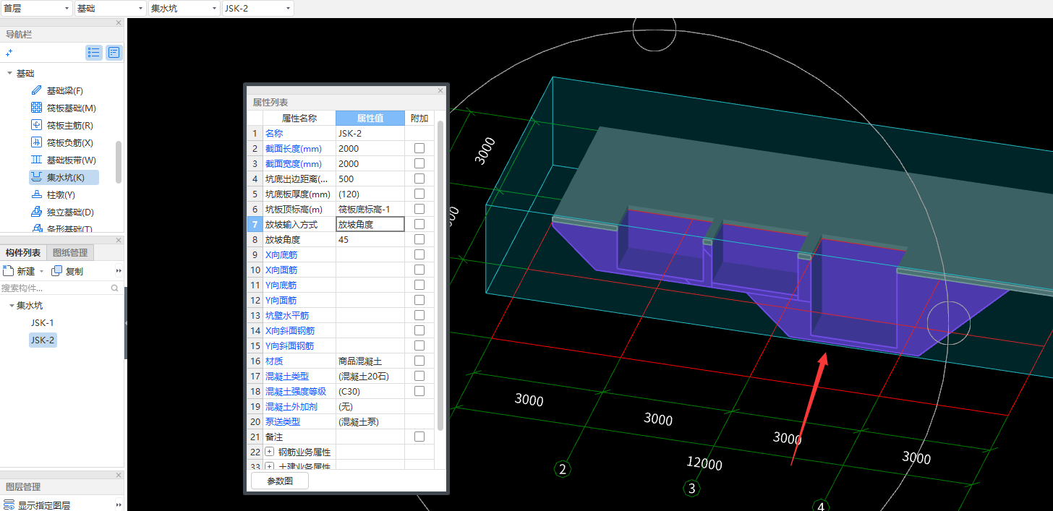Click axis bubble number 2

tap(563, 470)
